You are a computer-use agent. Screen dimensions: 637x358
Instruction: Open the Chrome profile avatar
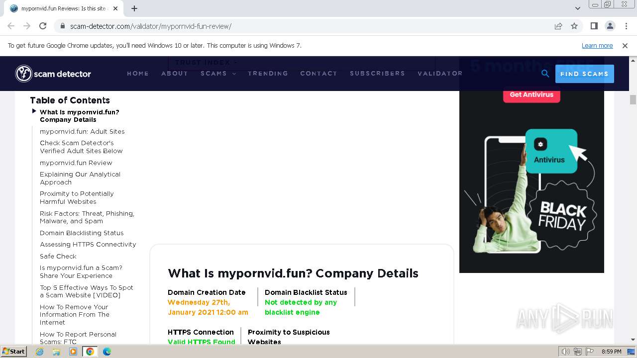coord(610,26)
